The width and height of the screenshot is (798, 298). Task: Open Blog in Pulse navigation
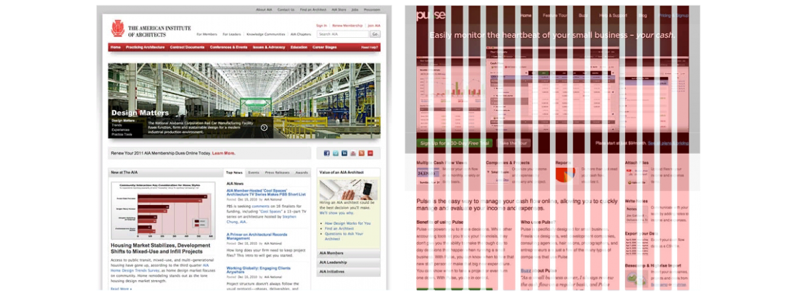click(642, 15)
